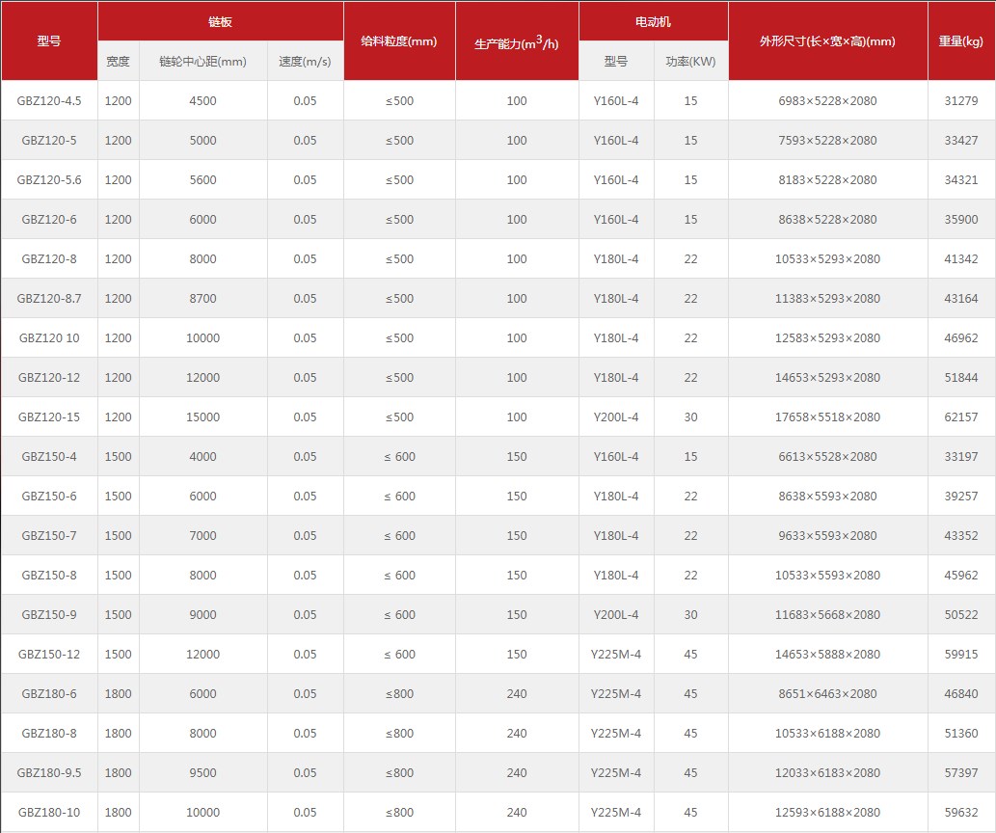This screenshot has height=833, width=996.
Task: Click the 速度(m/s) sub-header
Action: [305, 62]
